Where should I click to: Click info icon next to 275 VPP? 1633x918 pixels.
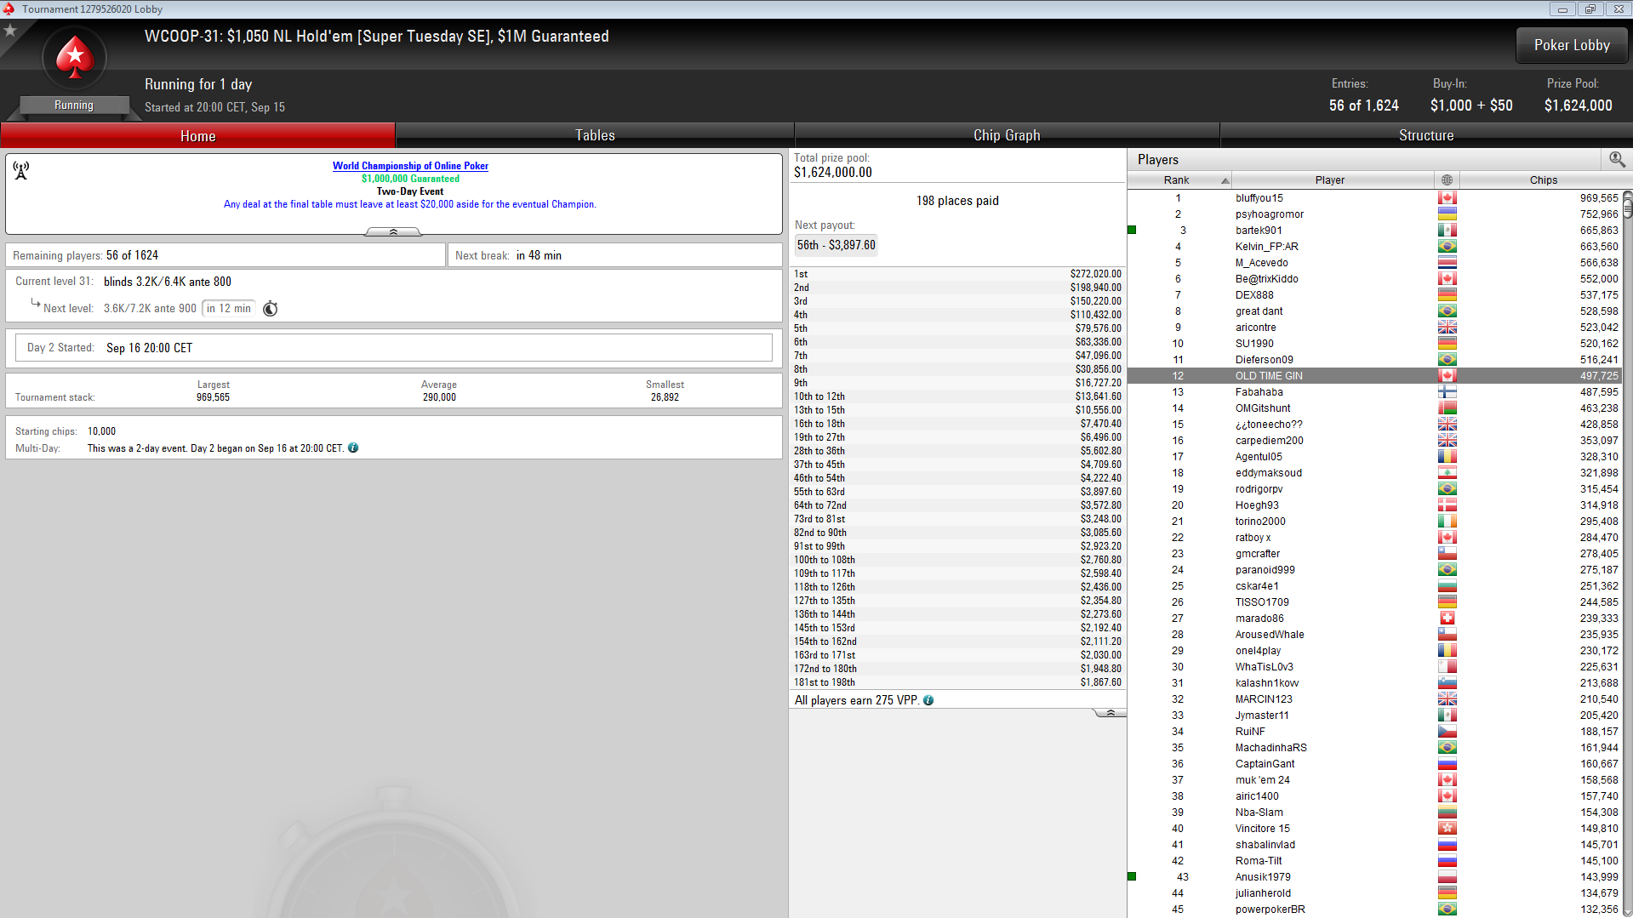[928, 700]
